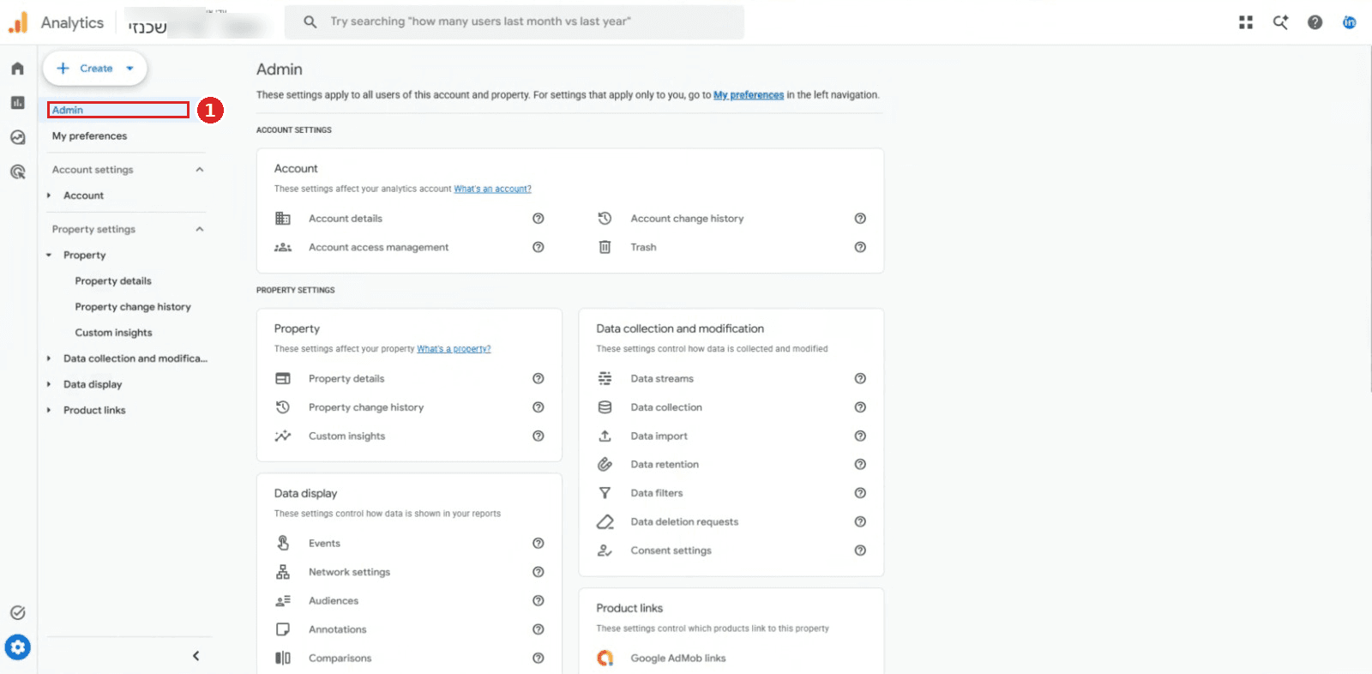Collapse the Property settings section
The height and width of the screenshot is (674, 1372).
pyautogui.click(x=200, y=229)
